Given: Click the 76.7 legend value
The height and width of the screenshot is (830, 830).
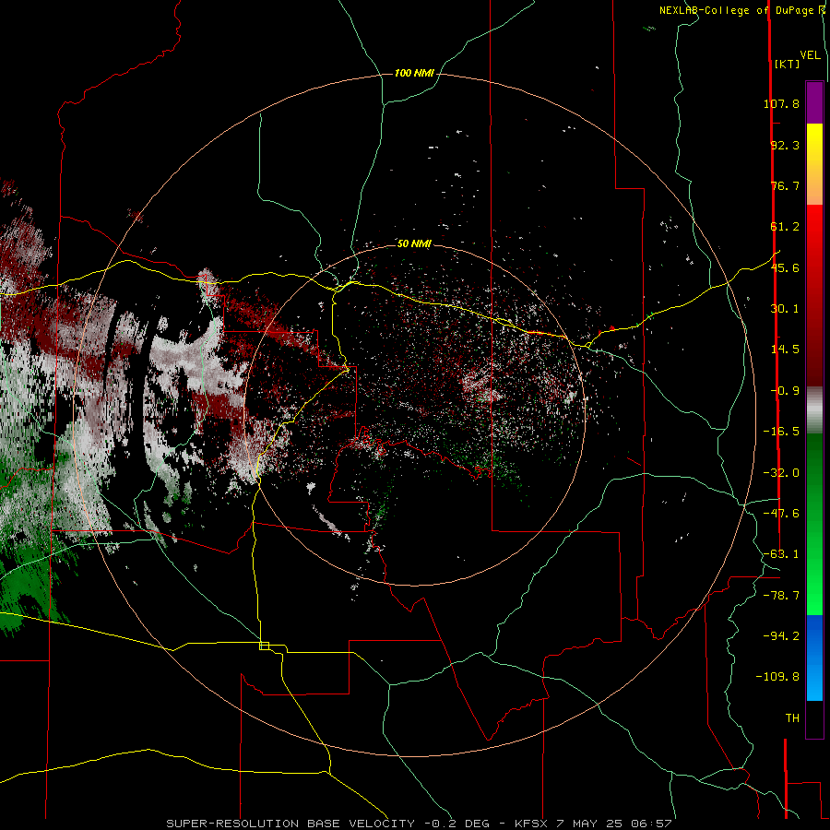Looking at the screenshot, I should (x=785, y=185).
